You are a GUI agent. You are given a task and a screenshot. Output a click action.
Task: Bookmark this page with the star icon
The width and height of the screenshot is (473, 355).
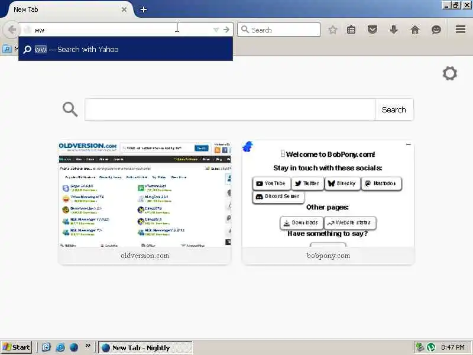(x=332, y=30)
